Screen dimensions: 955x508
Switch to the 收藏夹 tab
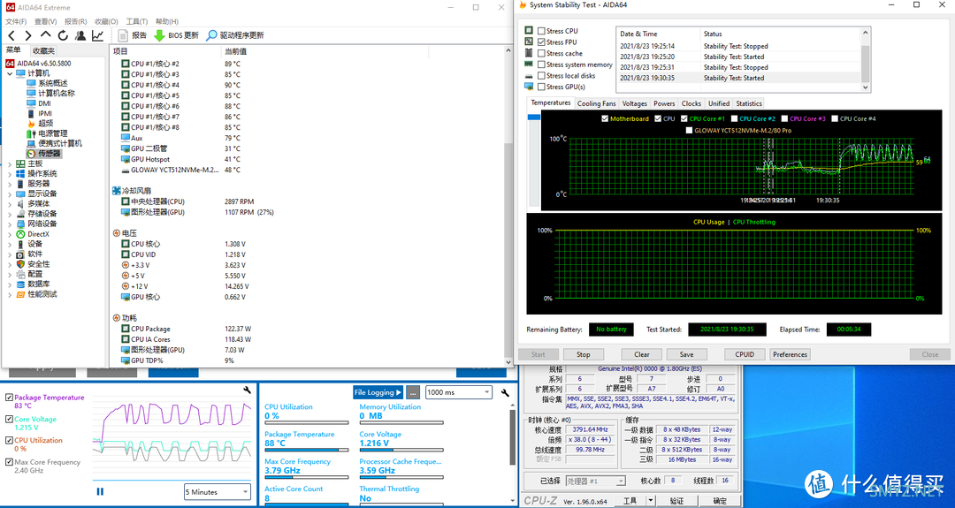[x=43, y=51]
